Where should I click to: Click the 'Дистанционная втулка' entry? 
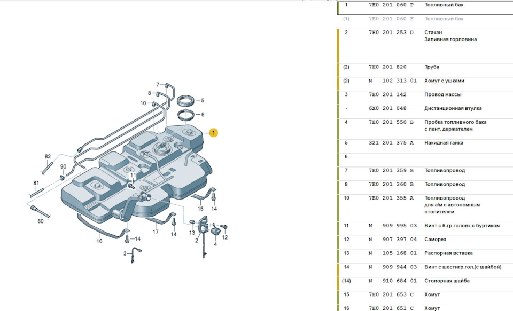(x=425, y=111)
